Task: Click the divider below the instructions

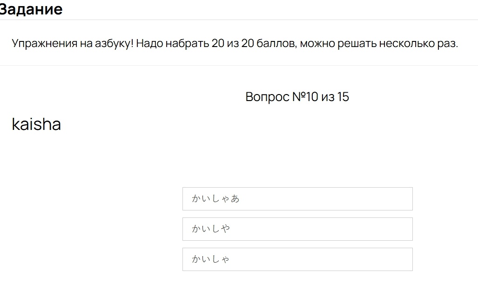Action: (239, 65)
